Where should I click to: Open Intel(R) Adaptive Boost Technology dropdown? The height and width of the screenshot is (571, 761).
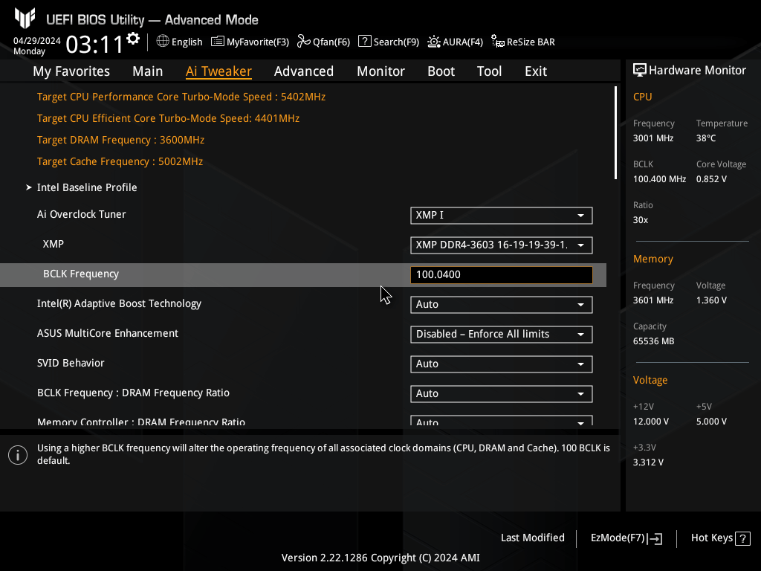(501, 305)
